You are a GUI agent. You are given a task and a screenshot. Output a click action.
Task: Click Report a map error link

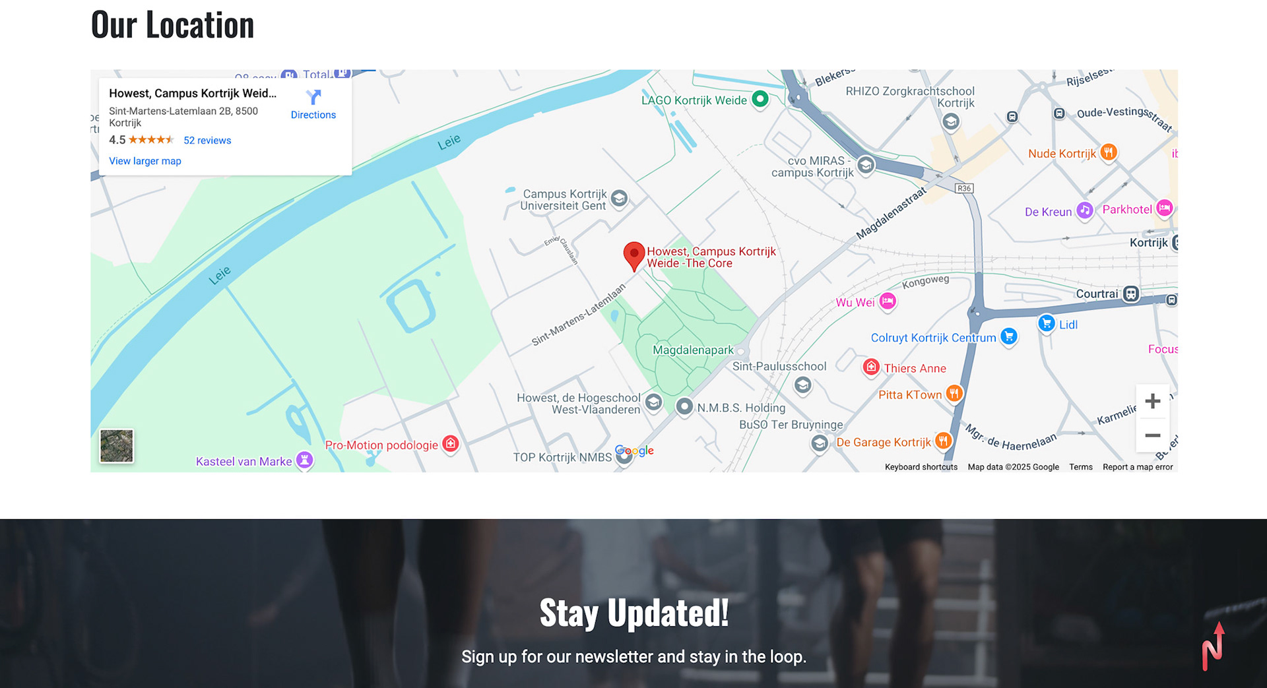tap(1138, 467)
